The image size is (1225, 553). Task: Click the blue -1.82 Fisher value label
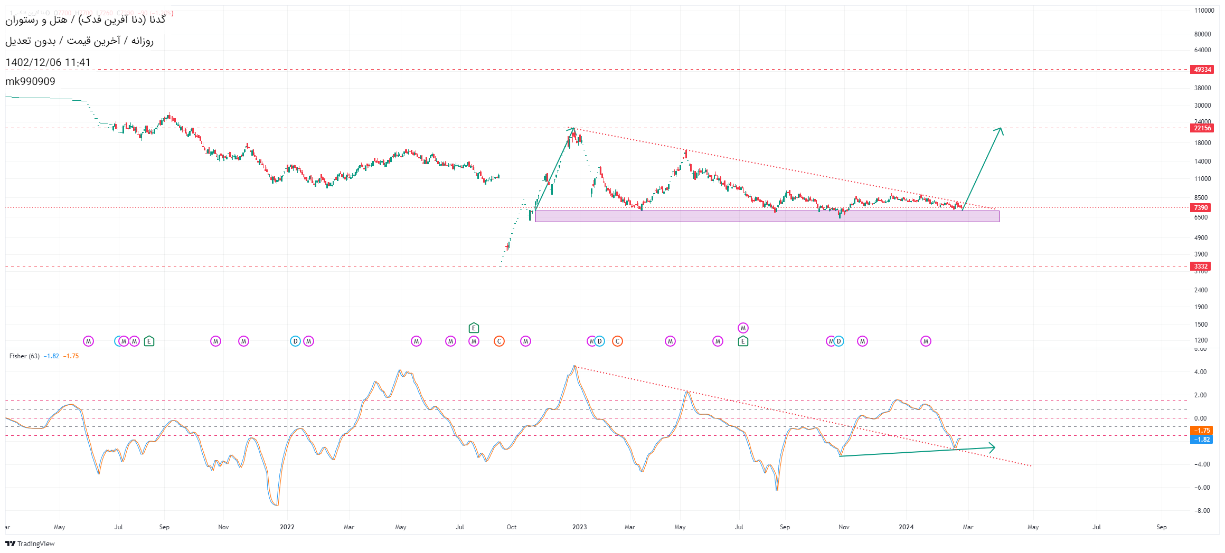coord(1202,440)
